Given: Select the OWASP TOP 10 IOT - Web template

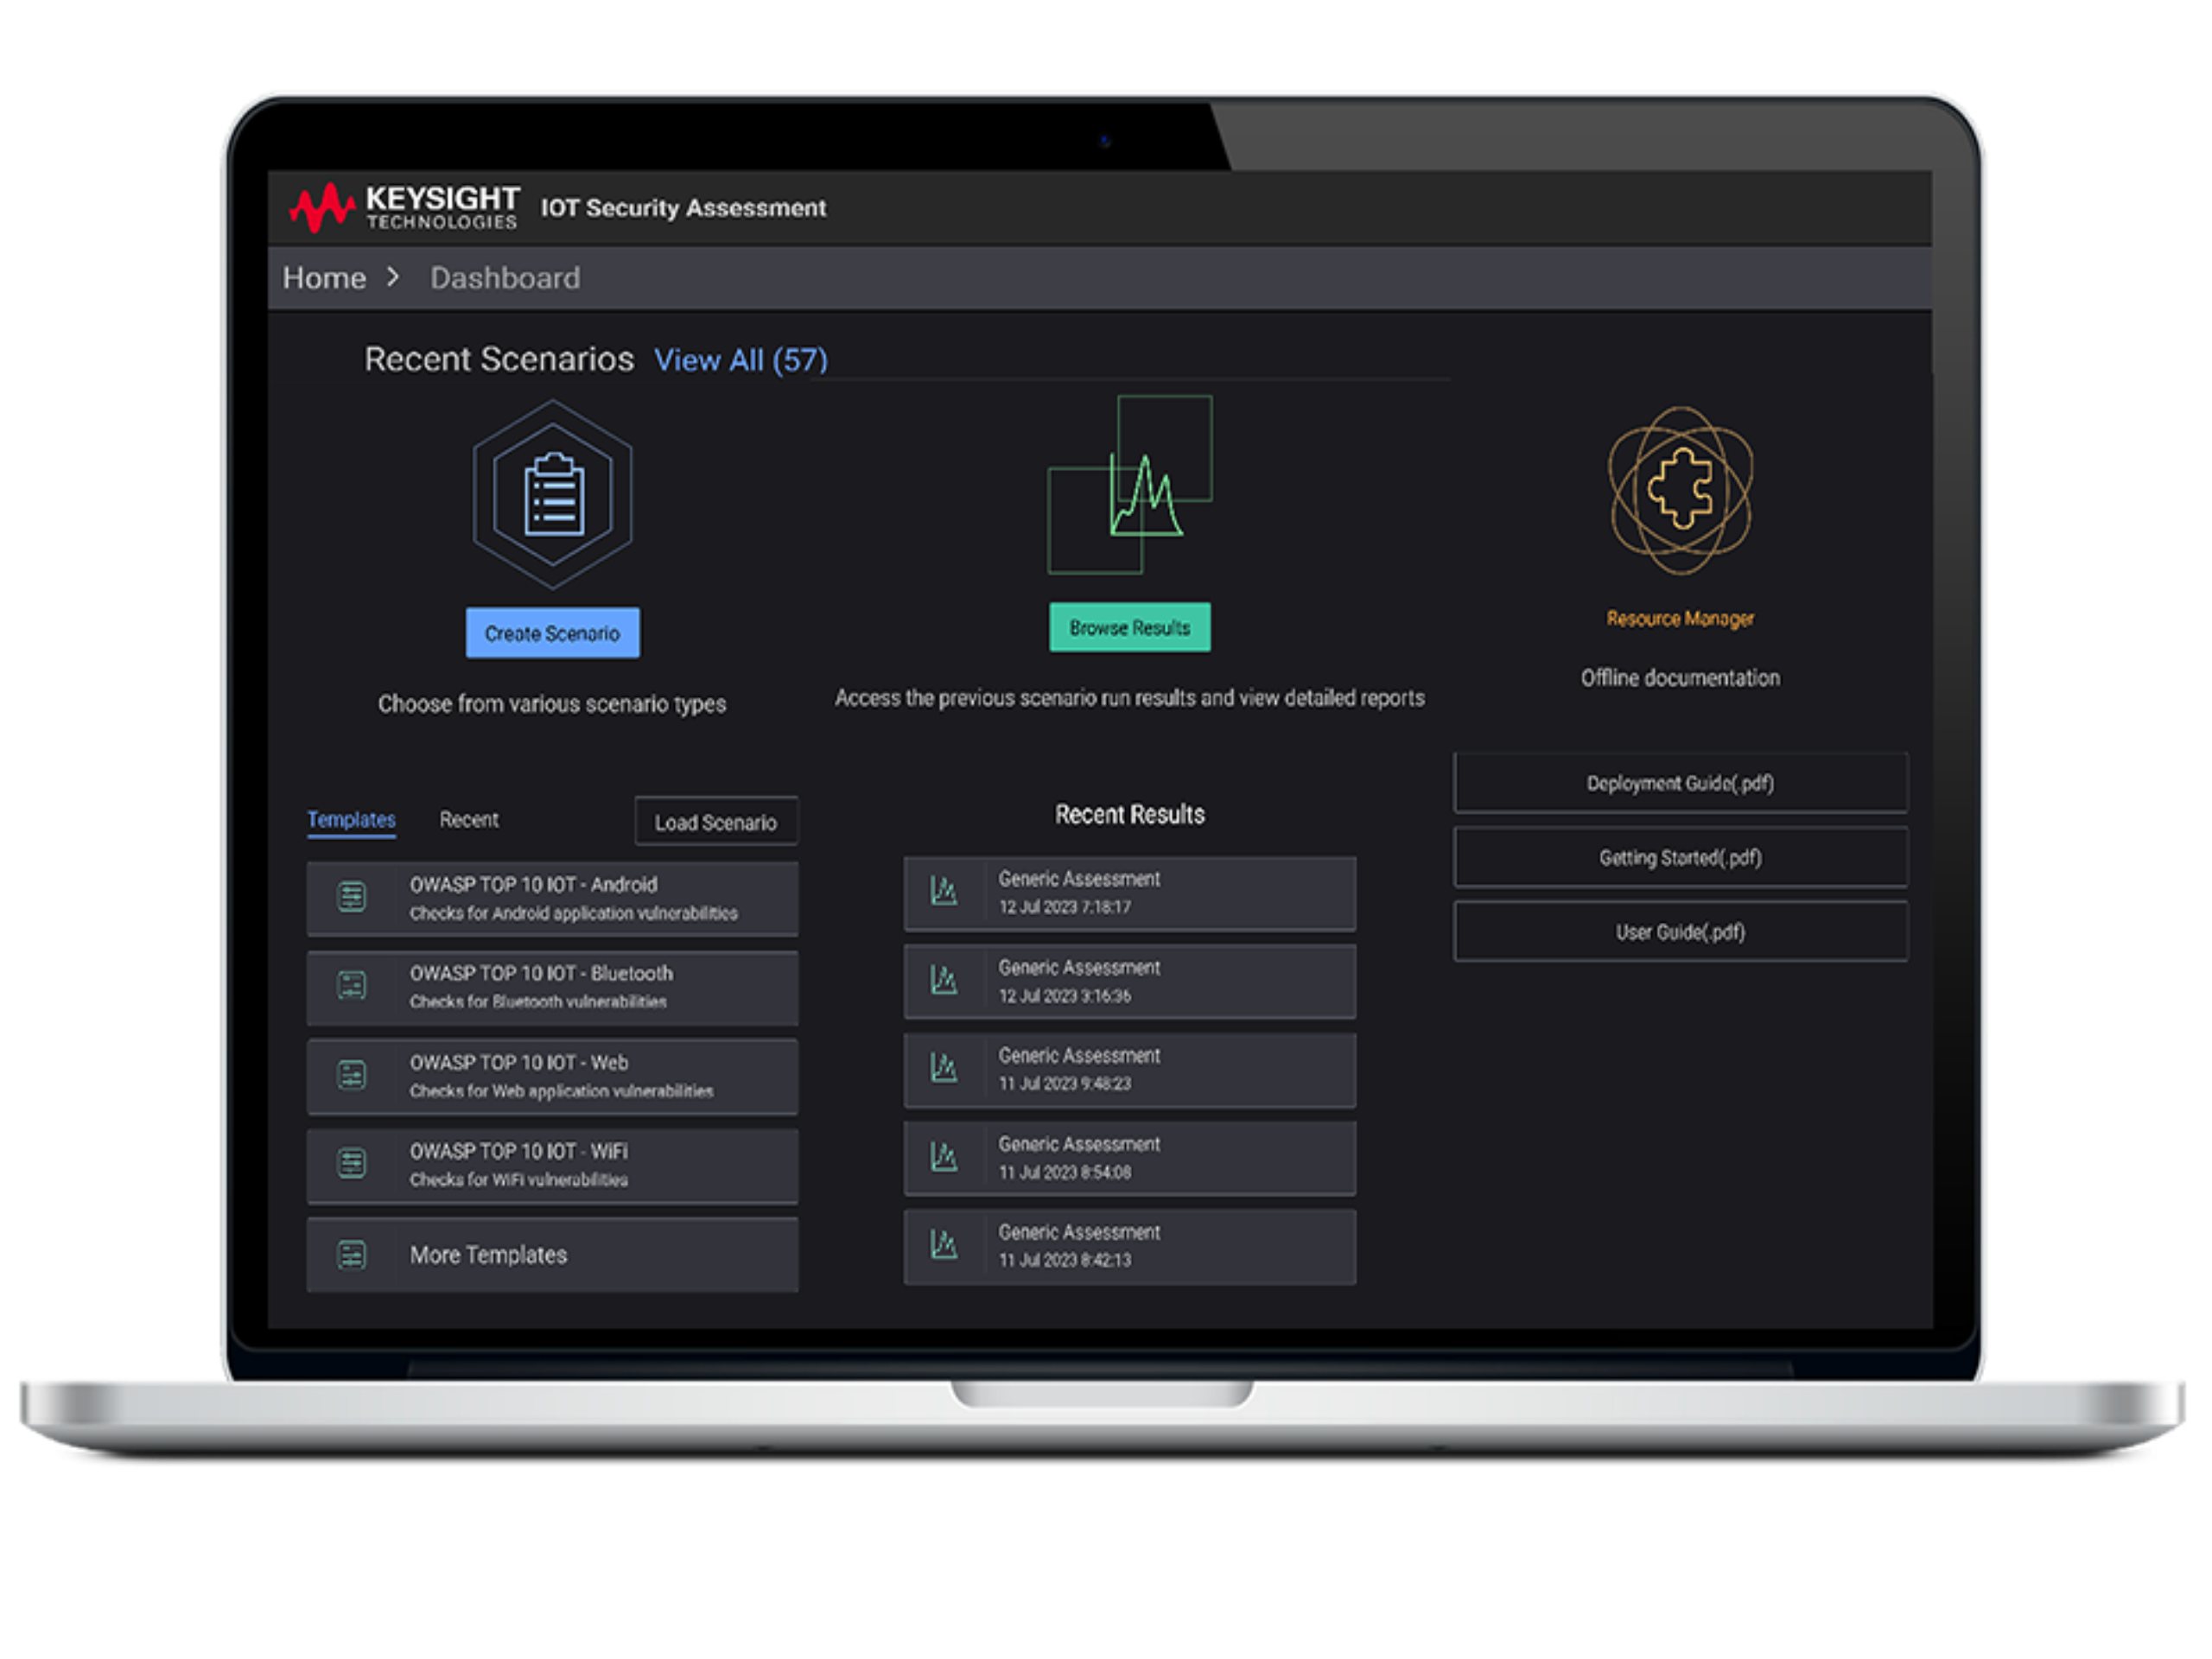Looking at the screenshot, I should [x=552, y=1075].
